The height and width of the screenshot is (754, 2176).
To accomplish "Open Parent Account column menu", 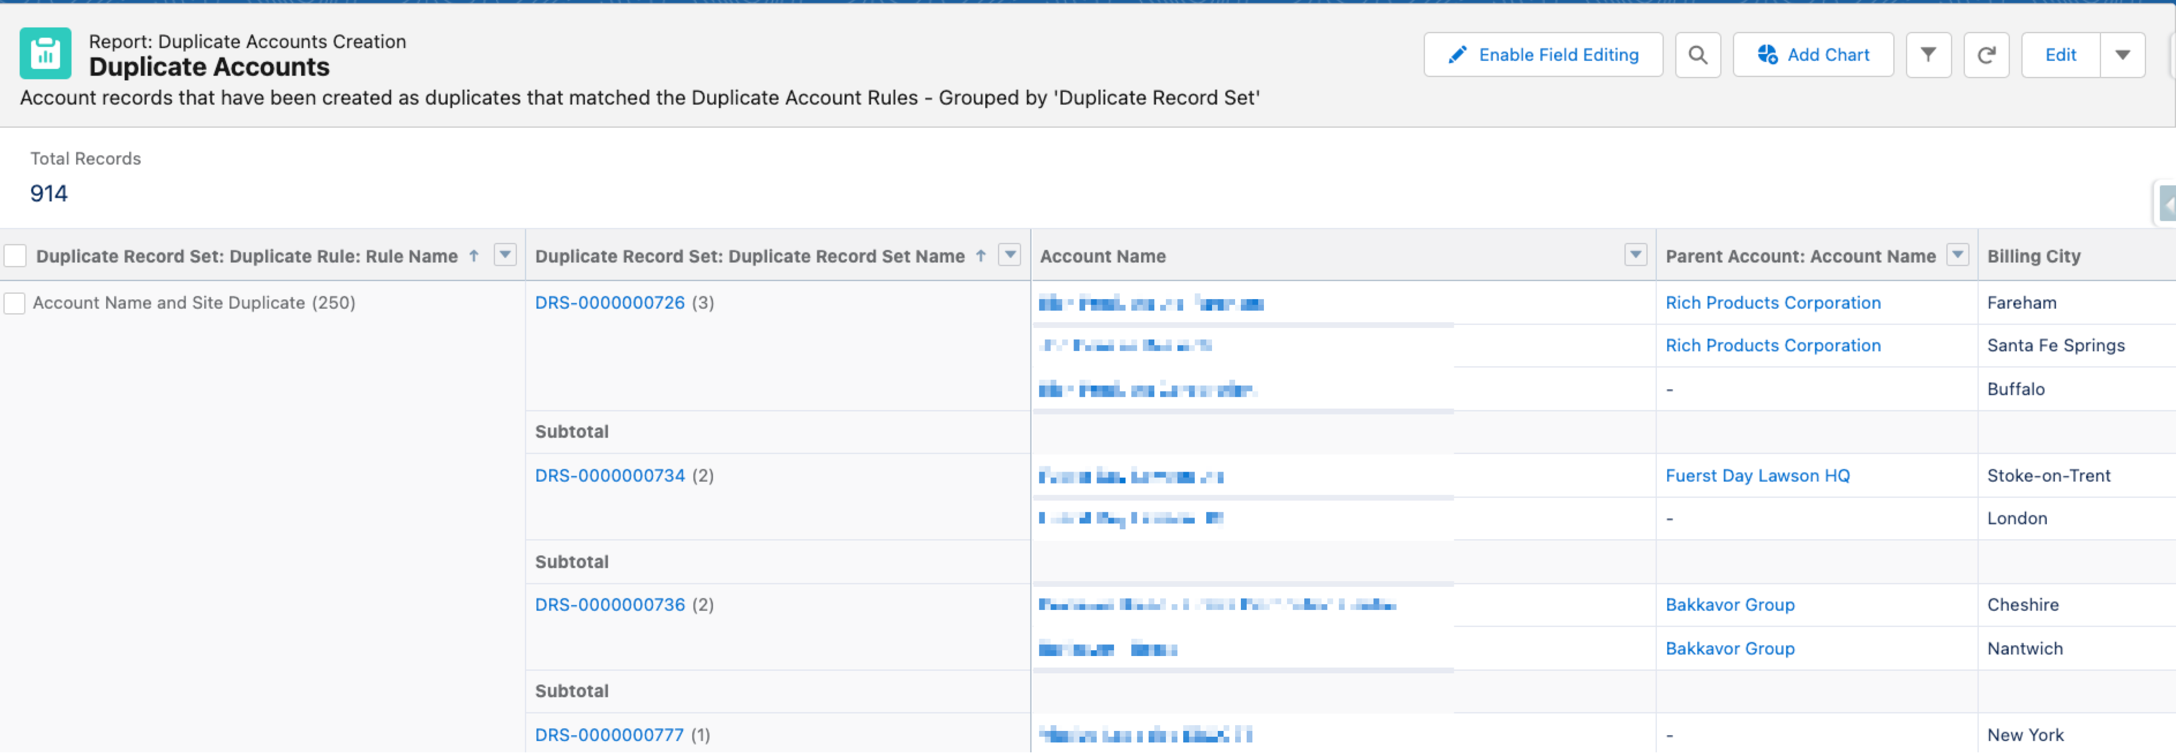I will click(x=1958, y=255).
